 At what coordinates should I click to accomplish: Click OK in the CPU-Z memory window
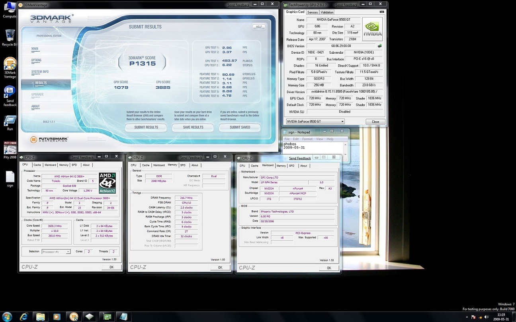tap(220, 267)
